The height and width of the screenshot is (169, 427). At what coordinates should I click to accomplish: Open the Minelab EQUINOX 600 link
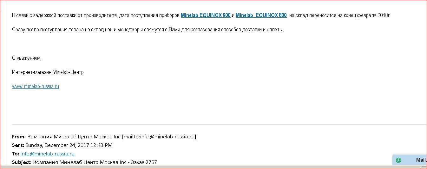pos(206,15)
